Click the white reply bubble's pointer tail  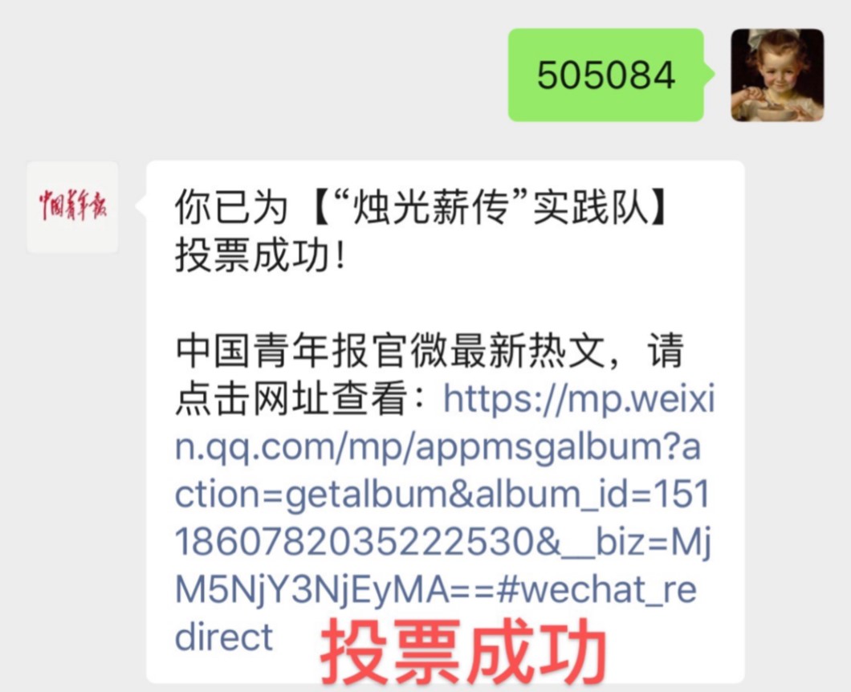[x=141, y=206]
